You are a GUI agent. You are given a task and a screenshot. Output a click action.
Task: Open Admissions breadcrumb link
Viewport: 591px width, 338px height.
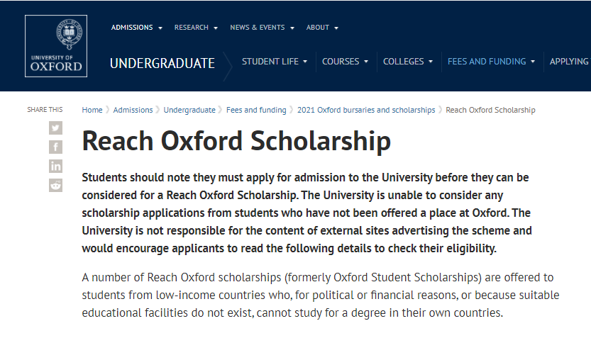coord(133,110)
